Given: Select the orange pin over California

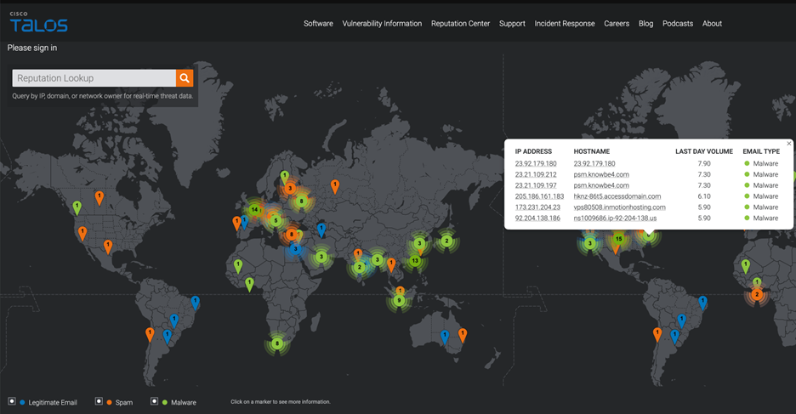Looking at the screenshot, I should click(x=82, y=234).
